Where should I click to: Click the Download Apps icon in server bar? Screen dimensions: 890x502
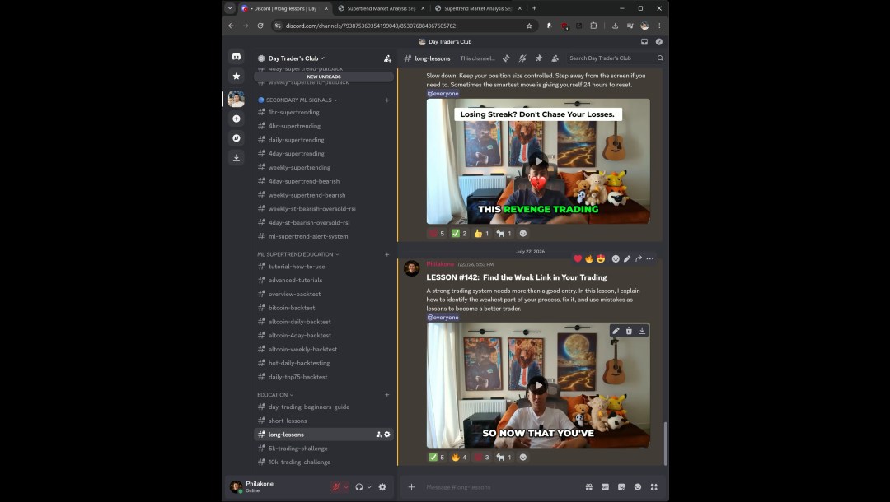[x=237, y=157]
